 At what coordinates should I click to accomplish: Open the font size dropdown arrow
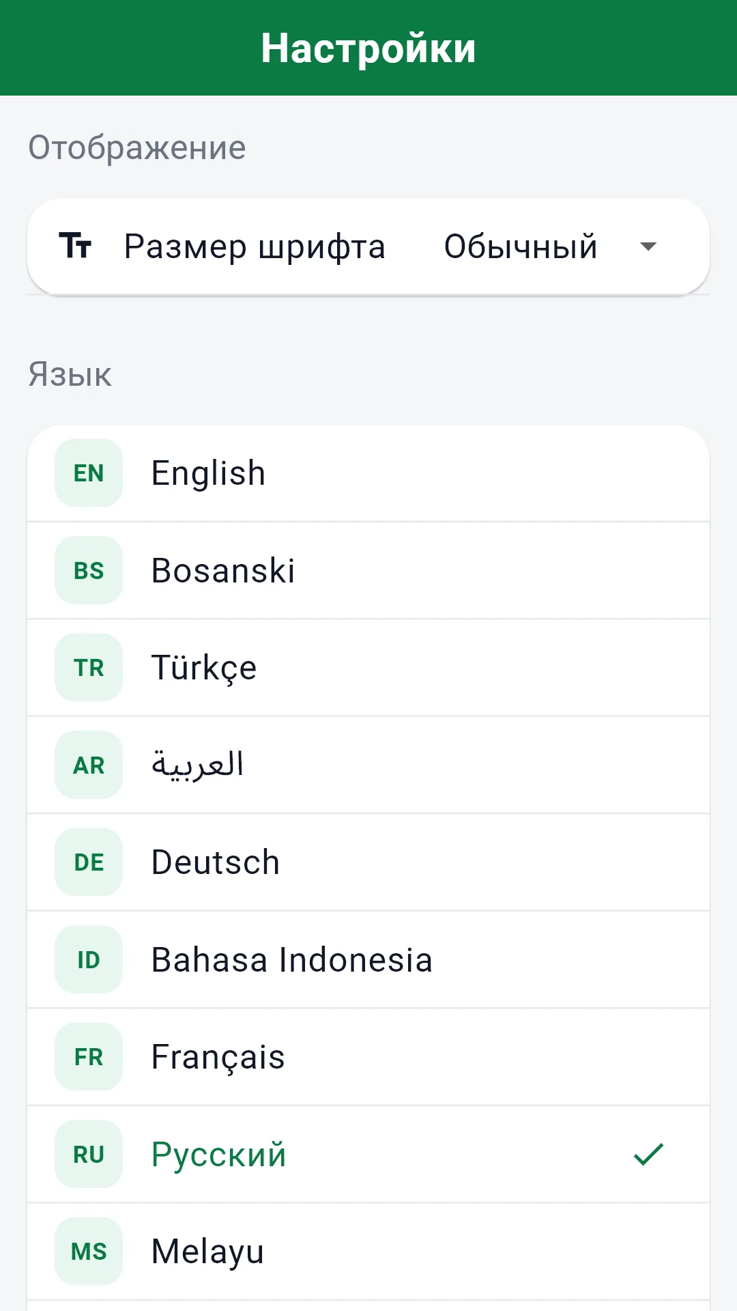pyautogui.click(x=648, y=246)
